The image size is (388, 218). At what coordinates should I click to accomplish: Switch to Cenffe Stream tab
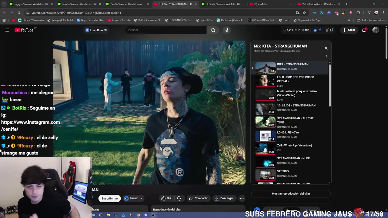coord(127,4)
